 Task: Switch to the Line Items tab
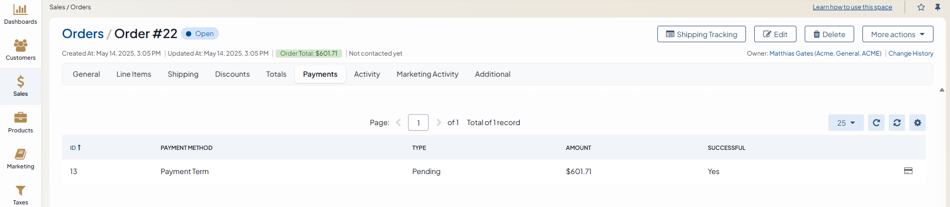(x=134, y=74)
